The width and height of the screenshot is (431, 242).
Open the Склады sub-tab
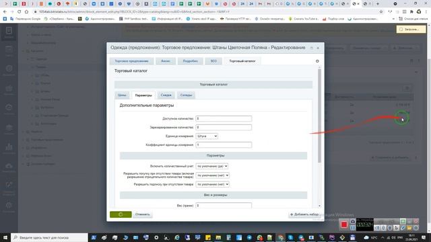[x=186, y=95]
